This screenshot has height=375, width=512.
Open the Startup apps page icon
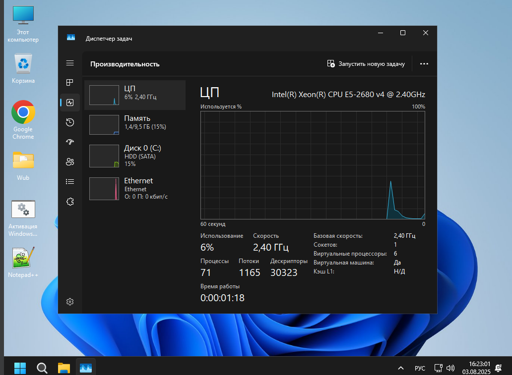(70, 142)
